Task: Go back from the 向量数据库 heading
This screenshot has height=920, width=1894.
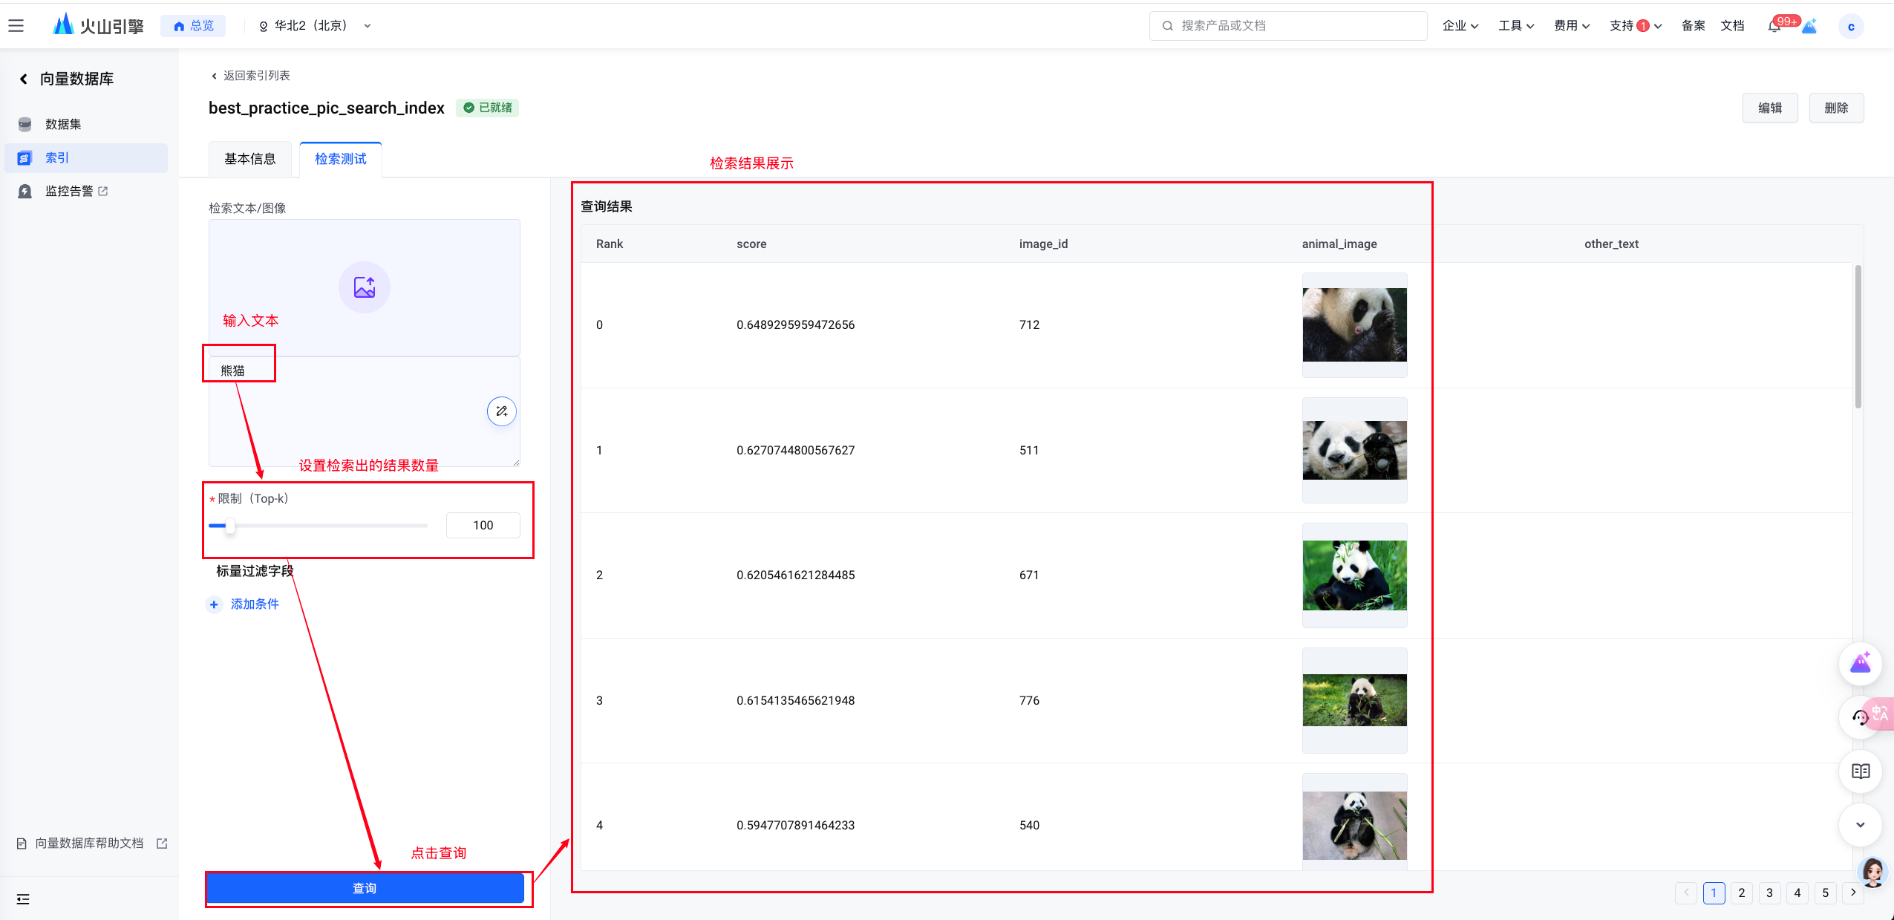Action: coord(24,79)
